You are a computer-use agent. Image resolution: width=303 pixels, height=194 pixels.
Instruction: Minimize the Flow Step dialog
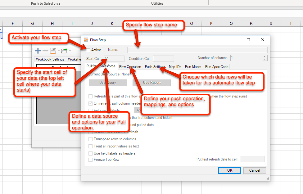[234, 40]
